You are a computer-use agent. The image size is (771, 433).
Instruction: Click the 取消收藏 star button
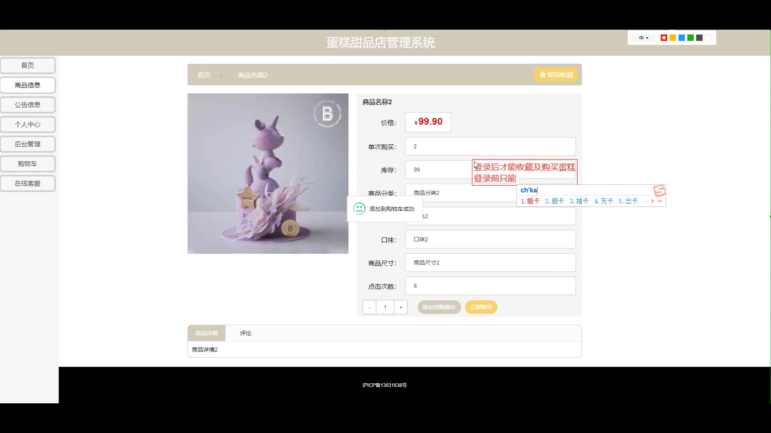(x=556, y=75)
